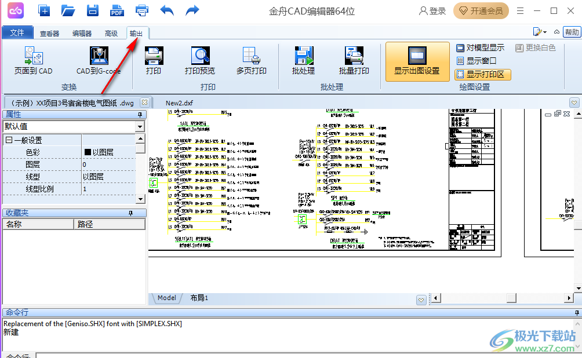Toggle 显示窗口 option

pos(476,61)
